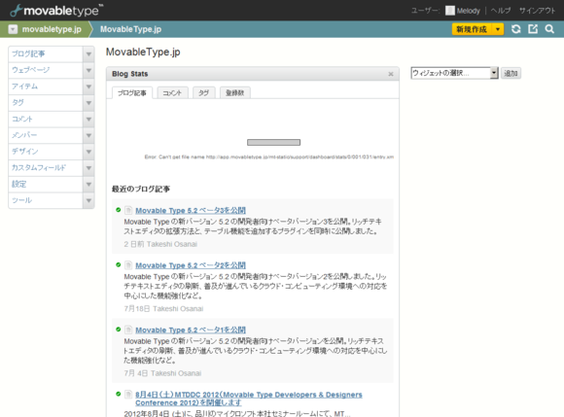
Task: Open Movable Type 5.2 ベータ3を公開 entry
Action: (x=191, y=210)
